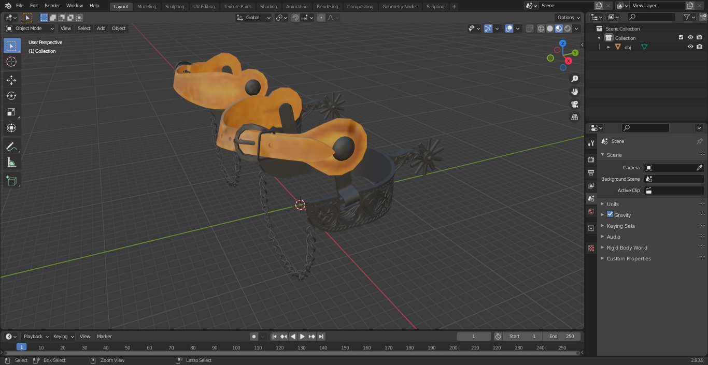Click the viewport zoom magnifier icon
708x365 pixels.
point(574,79)
